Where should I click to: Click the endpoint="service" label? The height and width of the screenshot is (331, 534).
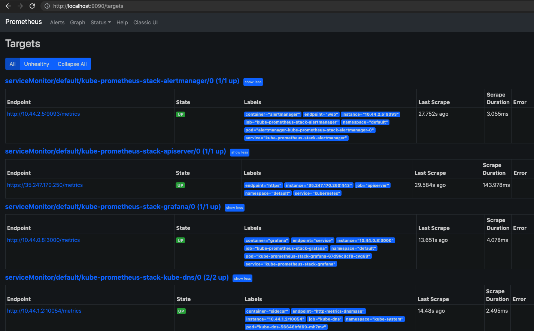(x=313, y=240)
